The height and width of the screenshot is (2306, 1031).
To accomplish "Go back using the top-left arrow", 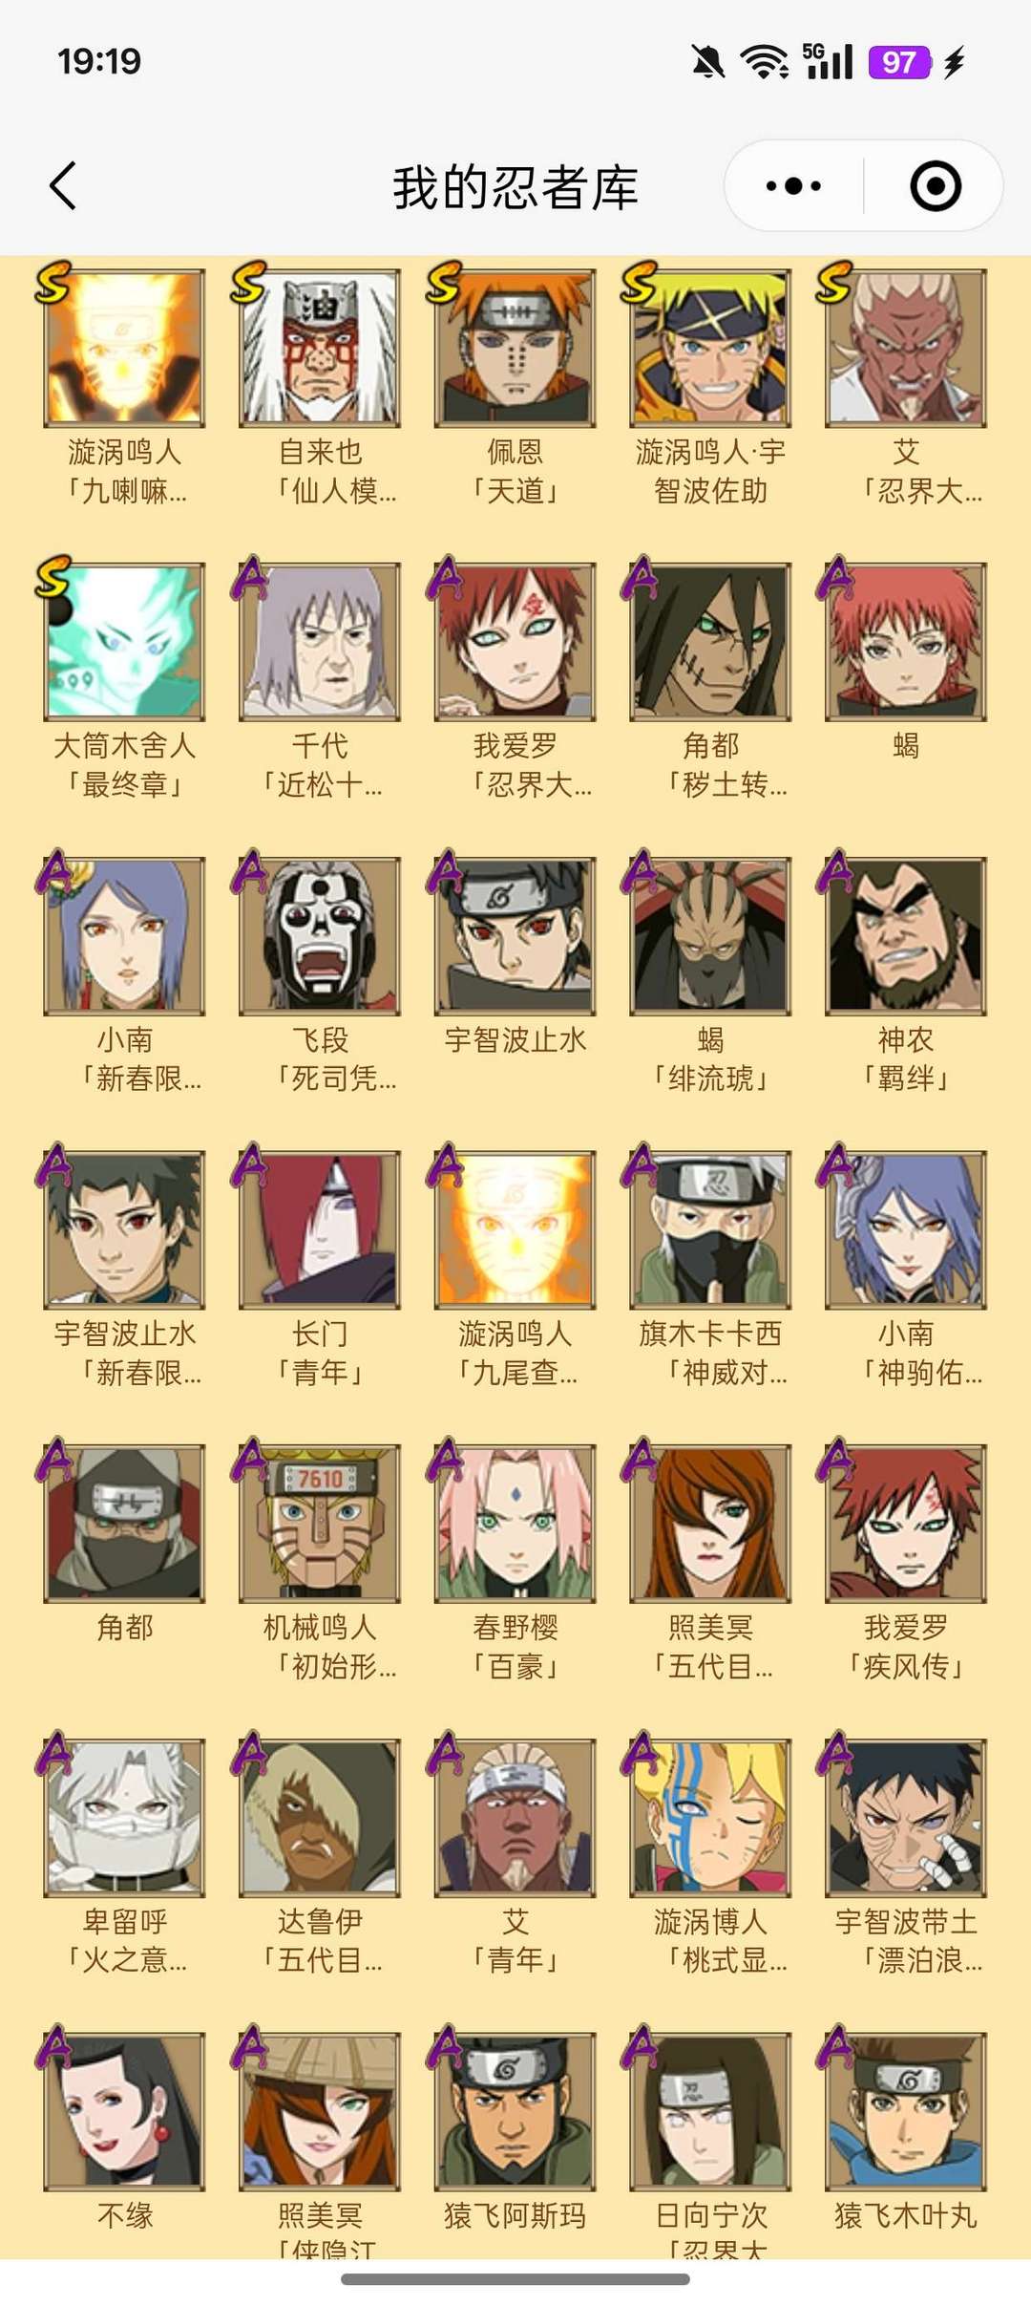I will click(63, 185).
